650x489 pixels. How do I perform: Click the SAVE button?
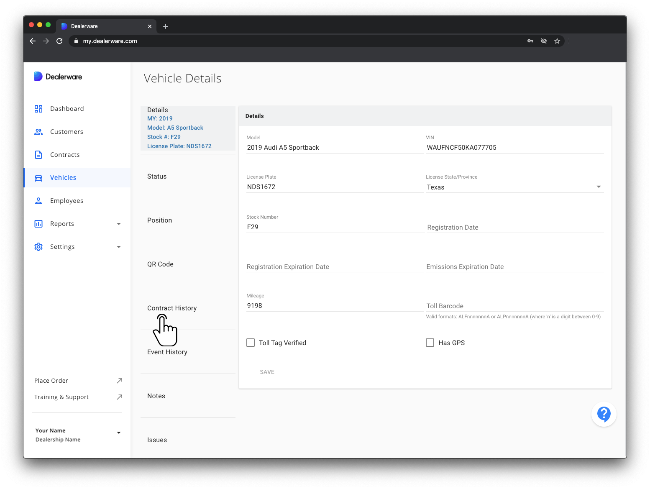coord(267,372)
